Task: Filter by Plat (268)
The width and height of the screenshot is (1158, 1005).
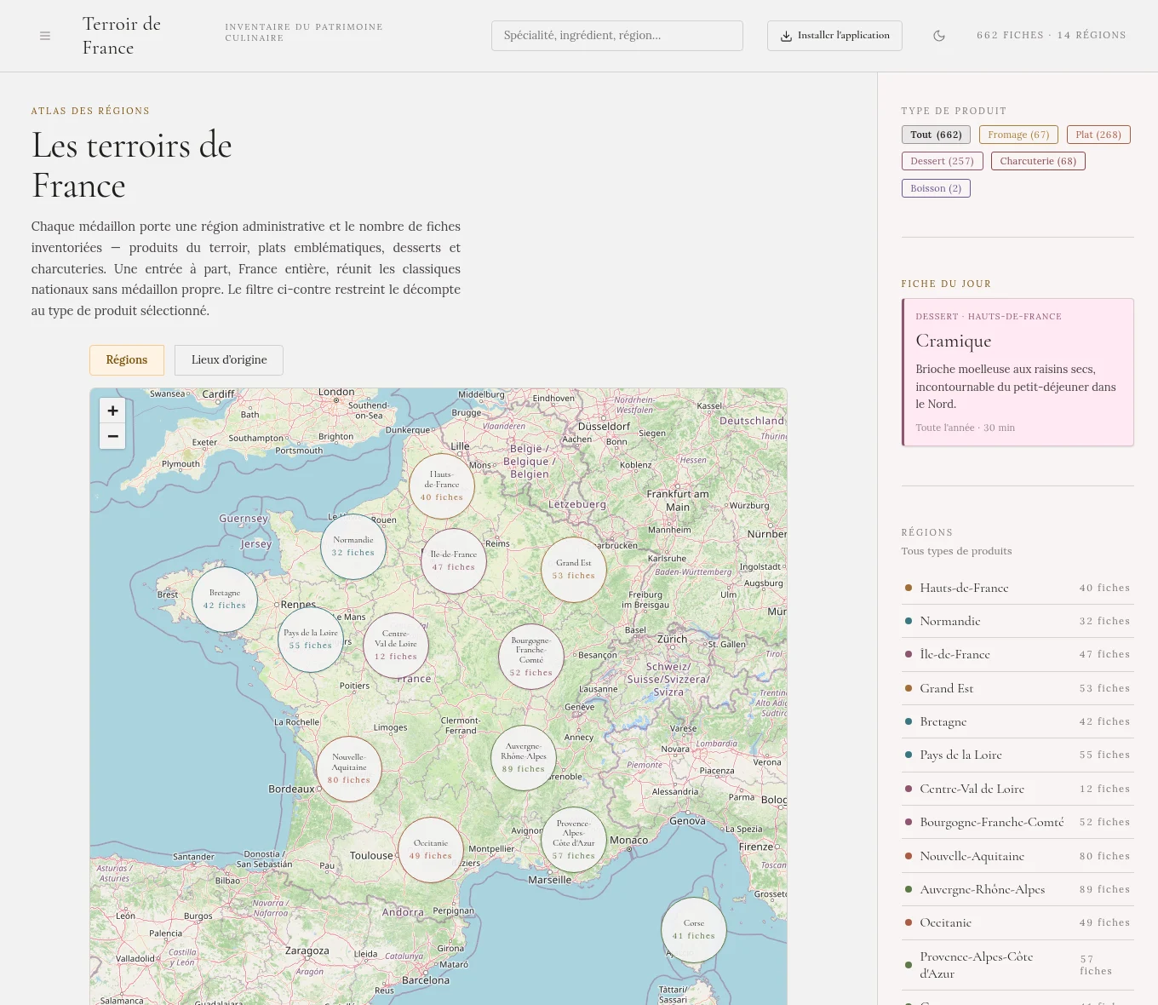Action: (1098, 135)
